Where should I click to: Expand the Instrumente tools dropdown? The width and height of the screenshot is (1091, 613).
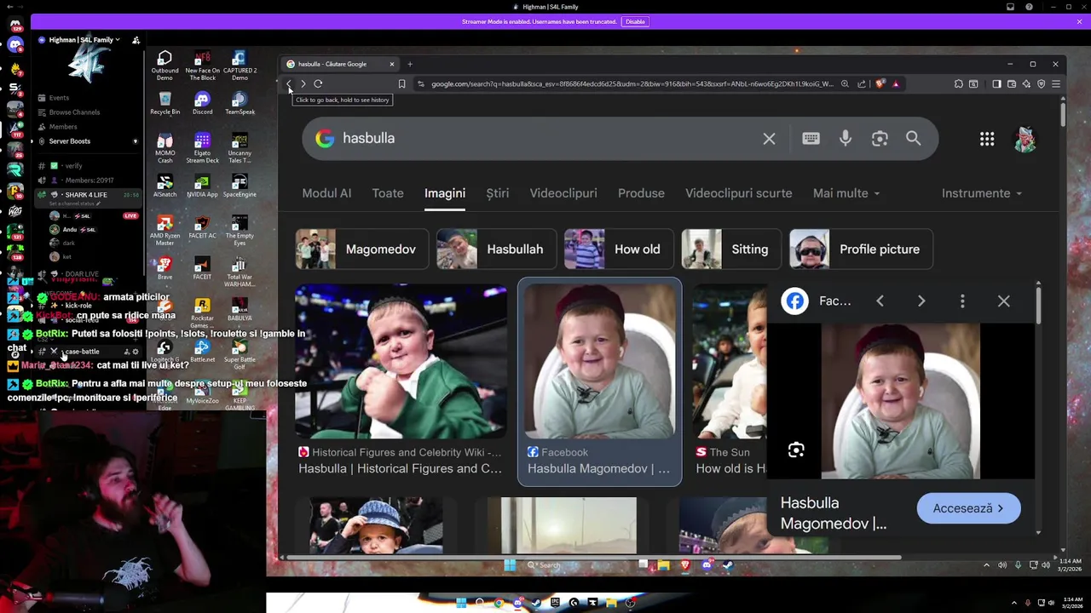tap(982, 193)
